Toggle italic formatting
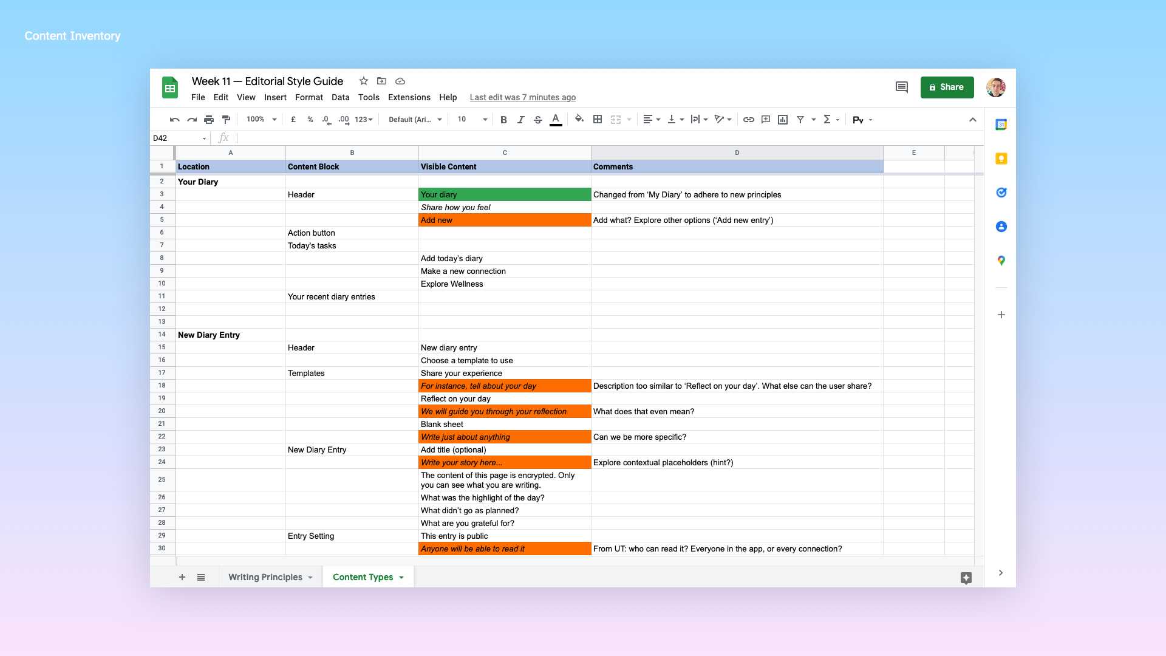The width and height of the screenshot is (1166, 656). coord(520,120)
